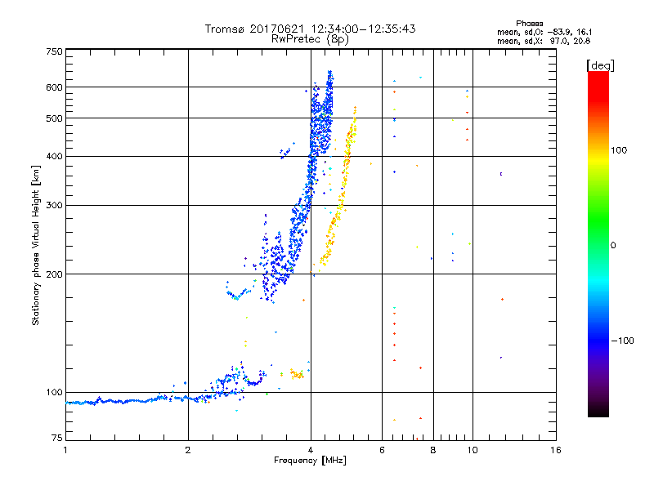654x490 pixels.
Task: Click the x-axis label 'Frequency [MHz]'
Action: coord(310,461)
